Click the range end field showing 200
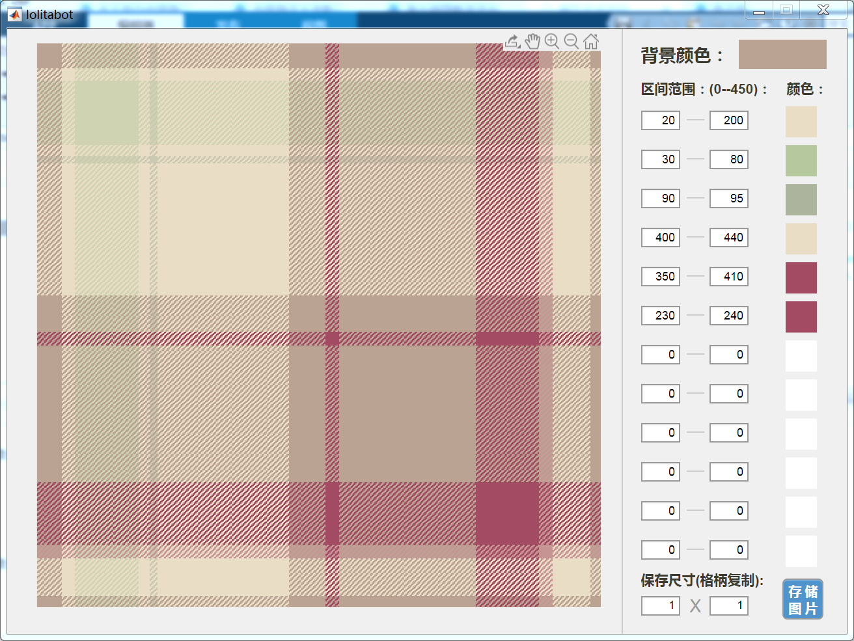This screenshot has width=854, height=641. coord(729,120)
